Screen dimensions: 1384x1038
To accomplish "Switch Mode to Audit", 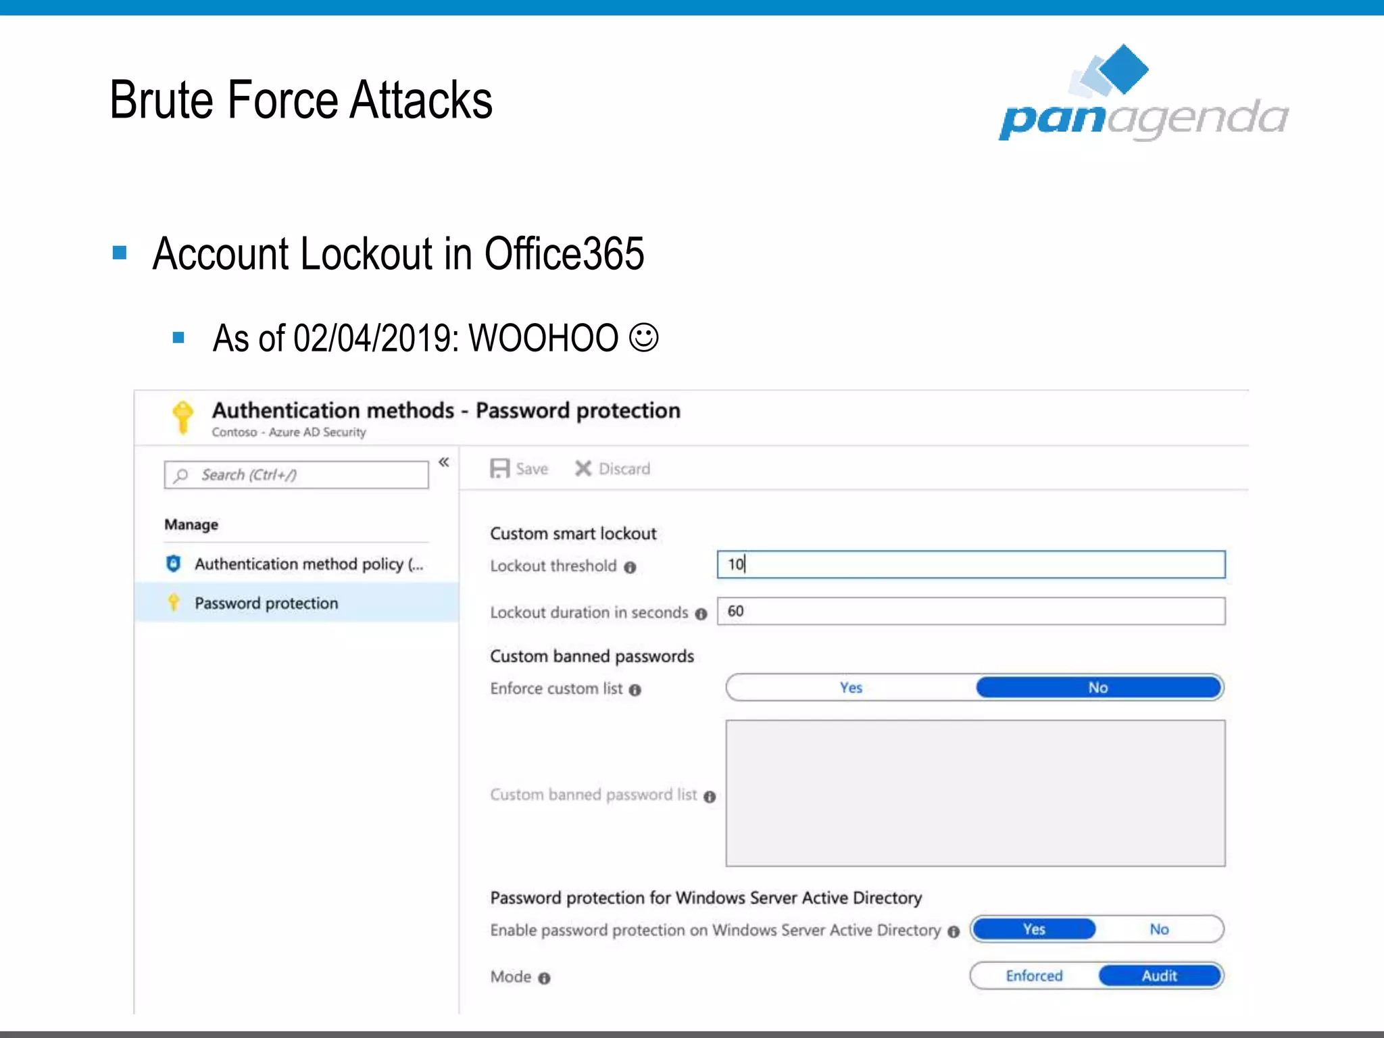I will click(x=1160, y=976).
